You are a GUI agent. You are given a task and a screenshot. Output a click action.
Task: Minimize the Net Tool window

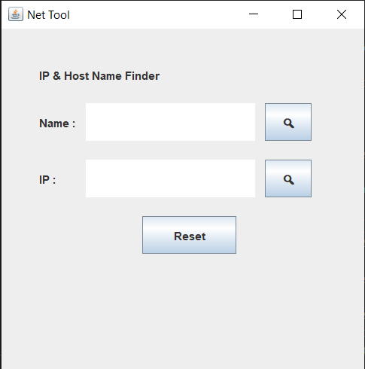(x=254, y=14)
